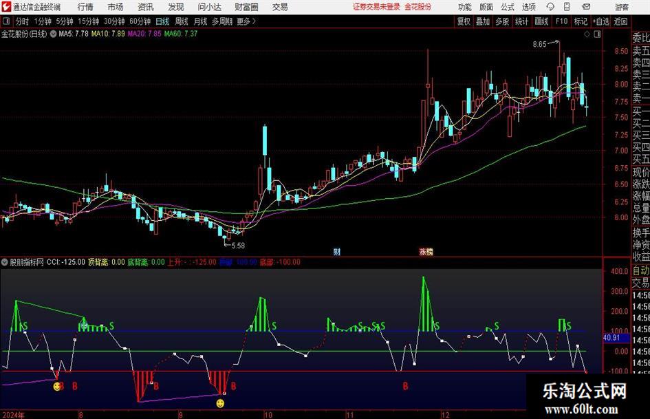Viewport: 650px width, 419px height.
Task: Open the 选项 menu
Action: (528, 7)
